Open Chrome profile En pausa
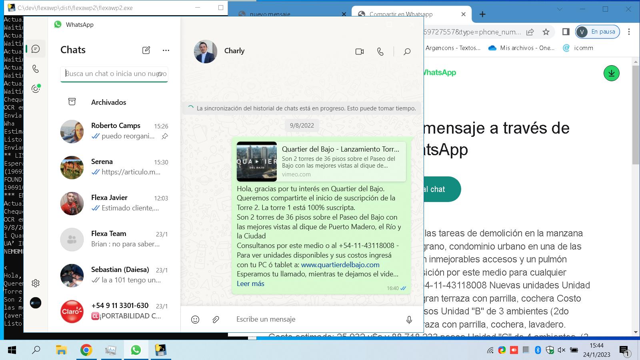640x360 pixels. (x=598, y=32)
